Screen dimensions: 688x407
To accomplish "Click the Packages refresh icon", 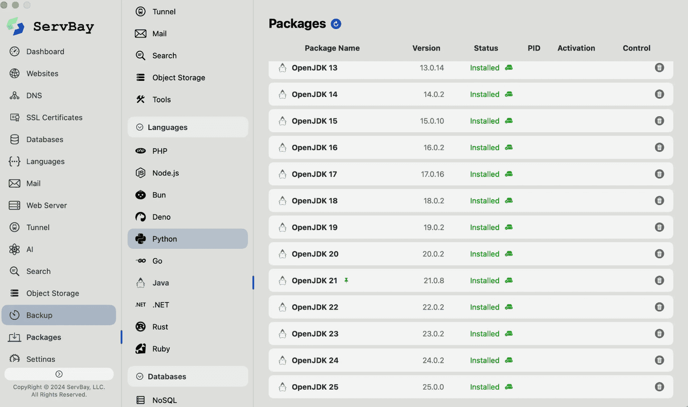I will [x=336, y=24].
